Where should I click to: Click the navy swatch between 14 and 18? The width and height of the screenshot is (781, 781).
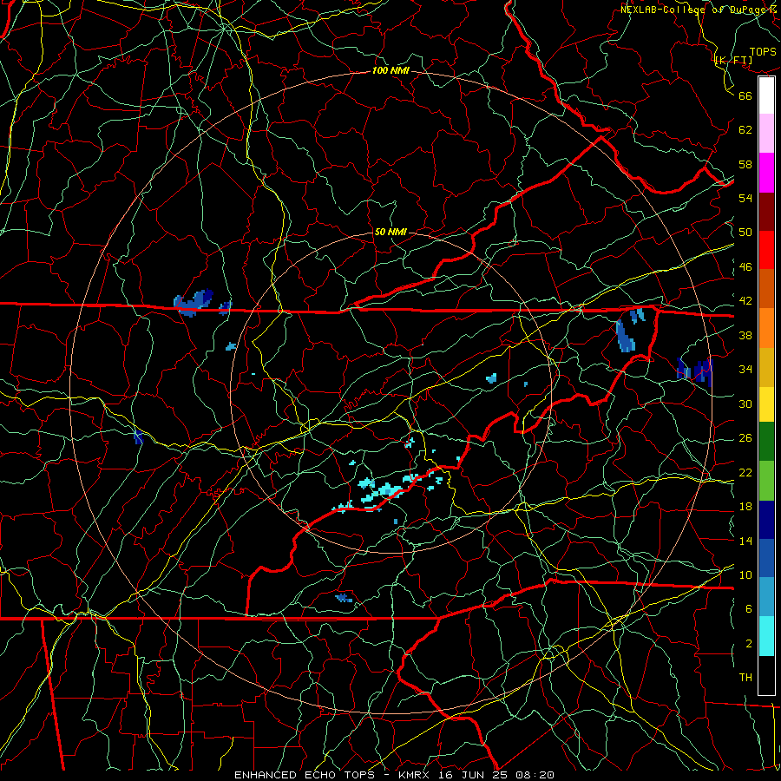click(766, 520)
